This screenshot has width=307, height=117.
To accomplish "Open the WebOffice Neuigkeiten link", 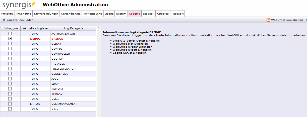I will [287, 20].
